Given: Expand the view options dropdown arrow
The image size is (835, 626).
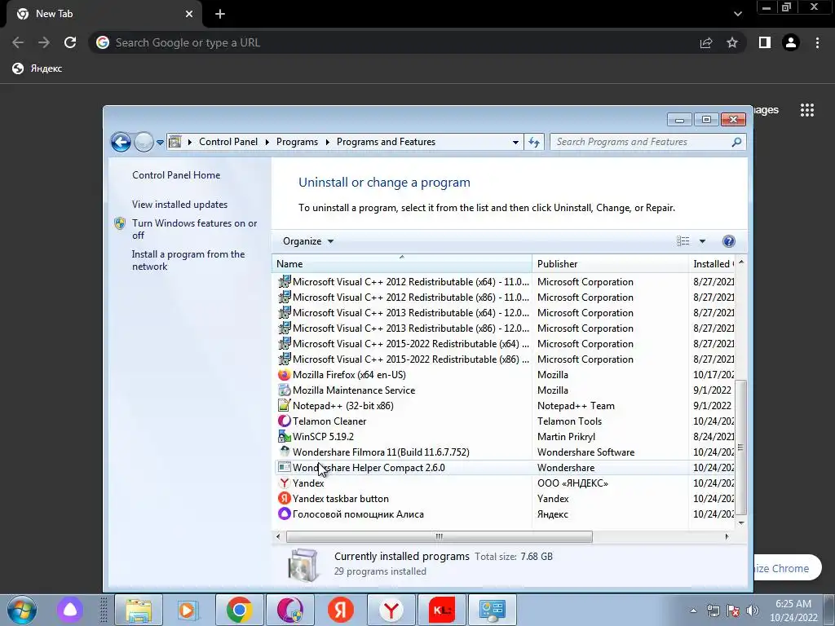Looking at the screenshot, I should [702, 241].
